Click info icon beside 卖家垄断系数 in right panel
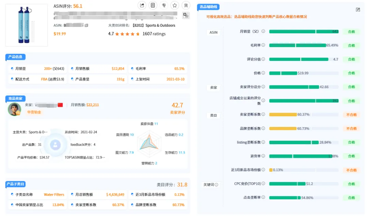Image resolution: width=368 pixels, height=216 pixels. click(263, 114)
